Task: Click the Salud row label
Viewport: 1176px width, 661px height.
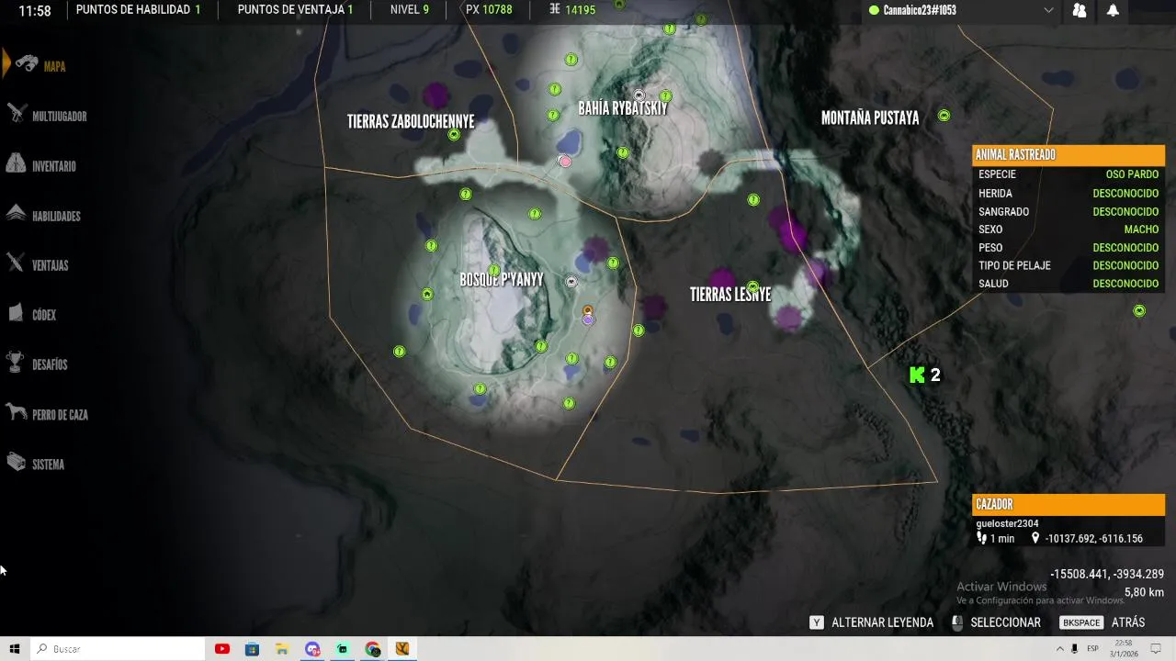Action: 993,284
